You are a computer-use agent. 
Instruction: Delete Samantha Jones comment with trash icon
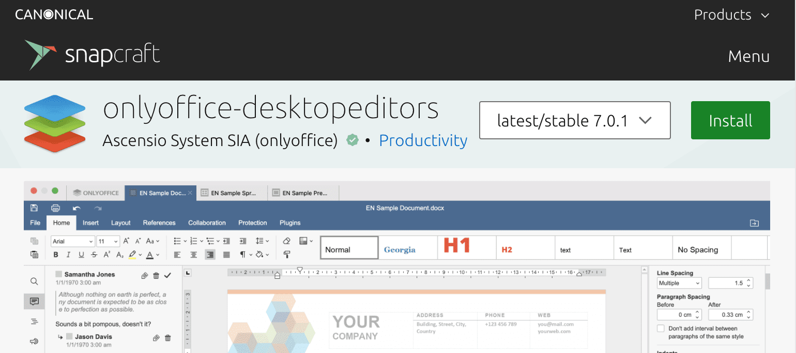(156, 276)
